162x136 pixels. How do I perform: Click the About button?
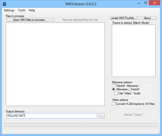click(147, 18)
